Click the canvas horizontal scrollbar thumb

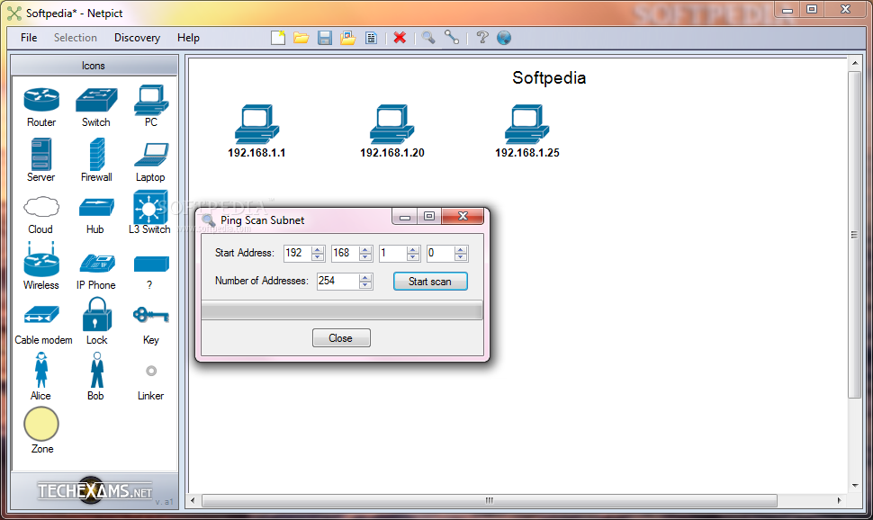point(490,500)
